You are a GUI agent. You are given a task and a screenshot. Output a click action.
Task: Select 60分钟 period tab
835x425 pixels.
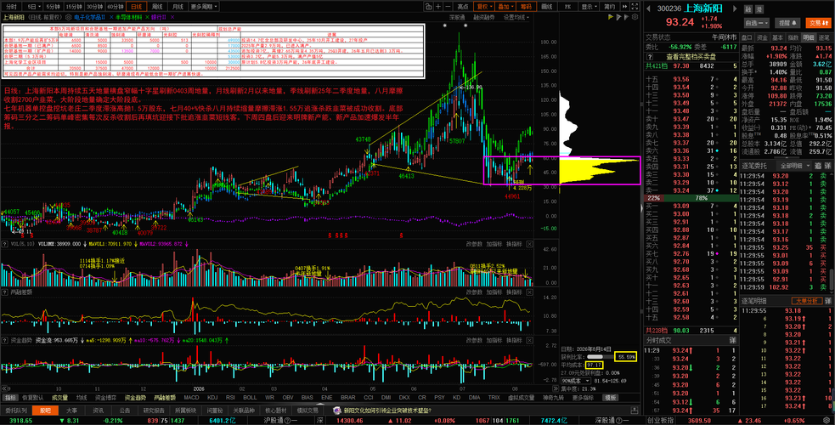115,7
